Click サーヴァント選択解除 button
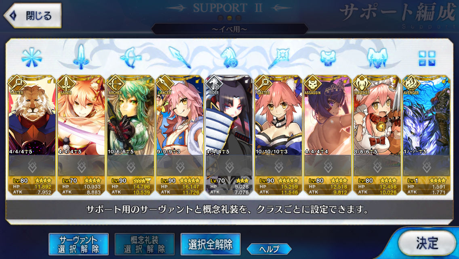459x259 pixels. tap(78, 244)
